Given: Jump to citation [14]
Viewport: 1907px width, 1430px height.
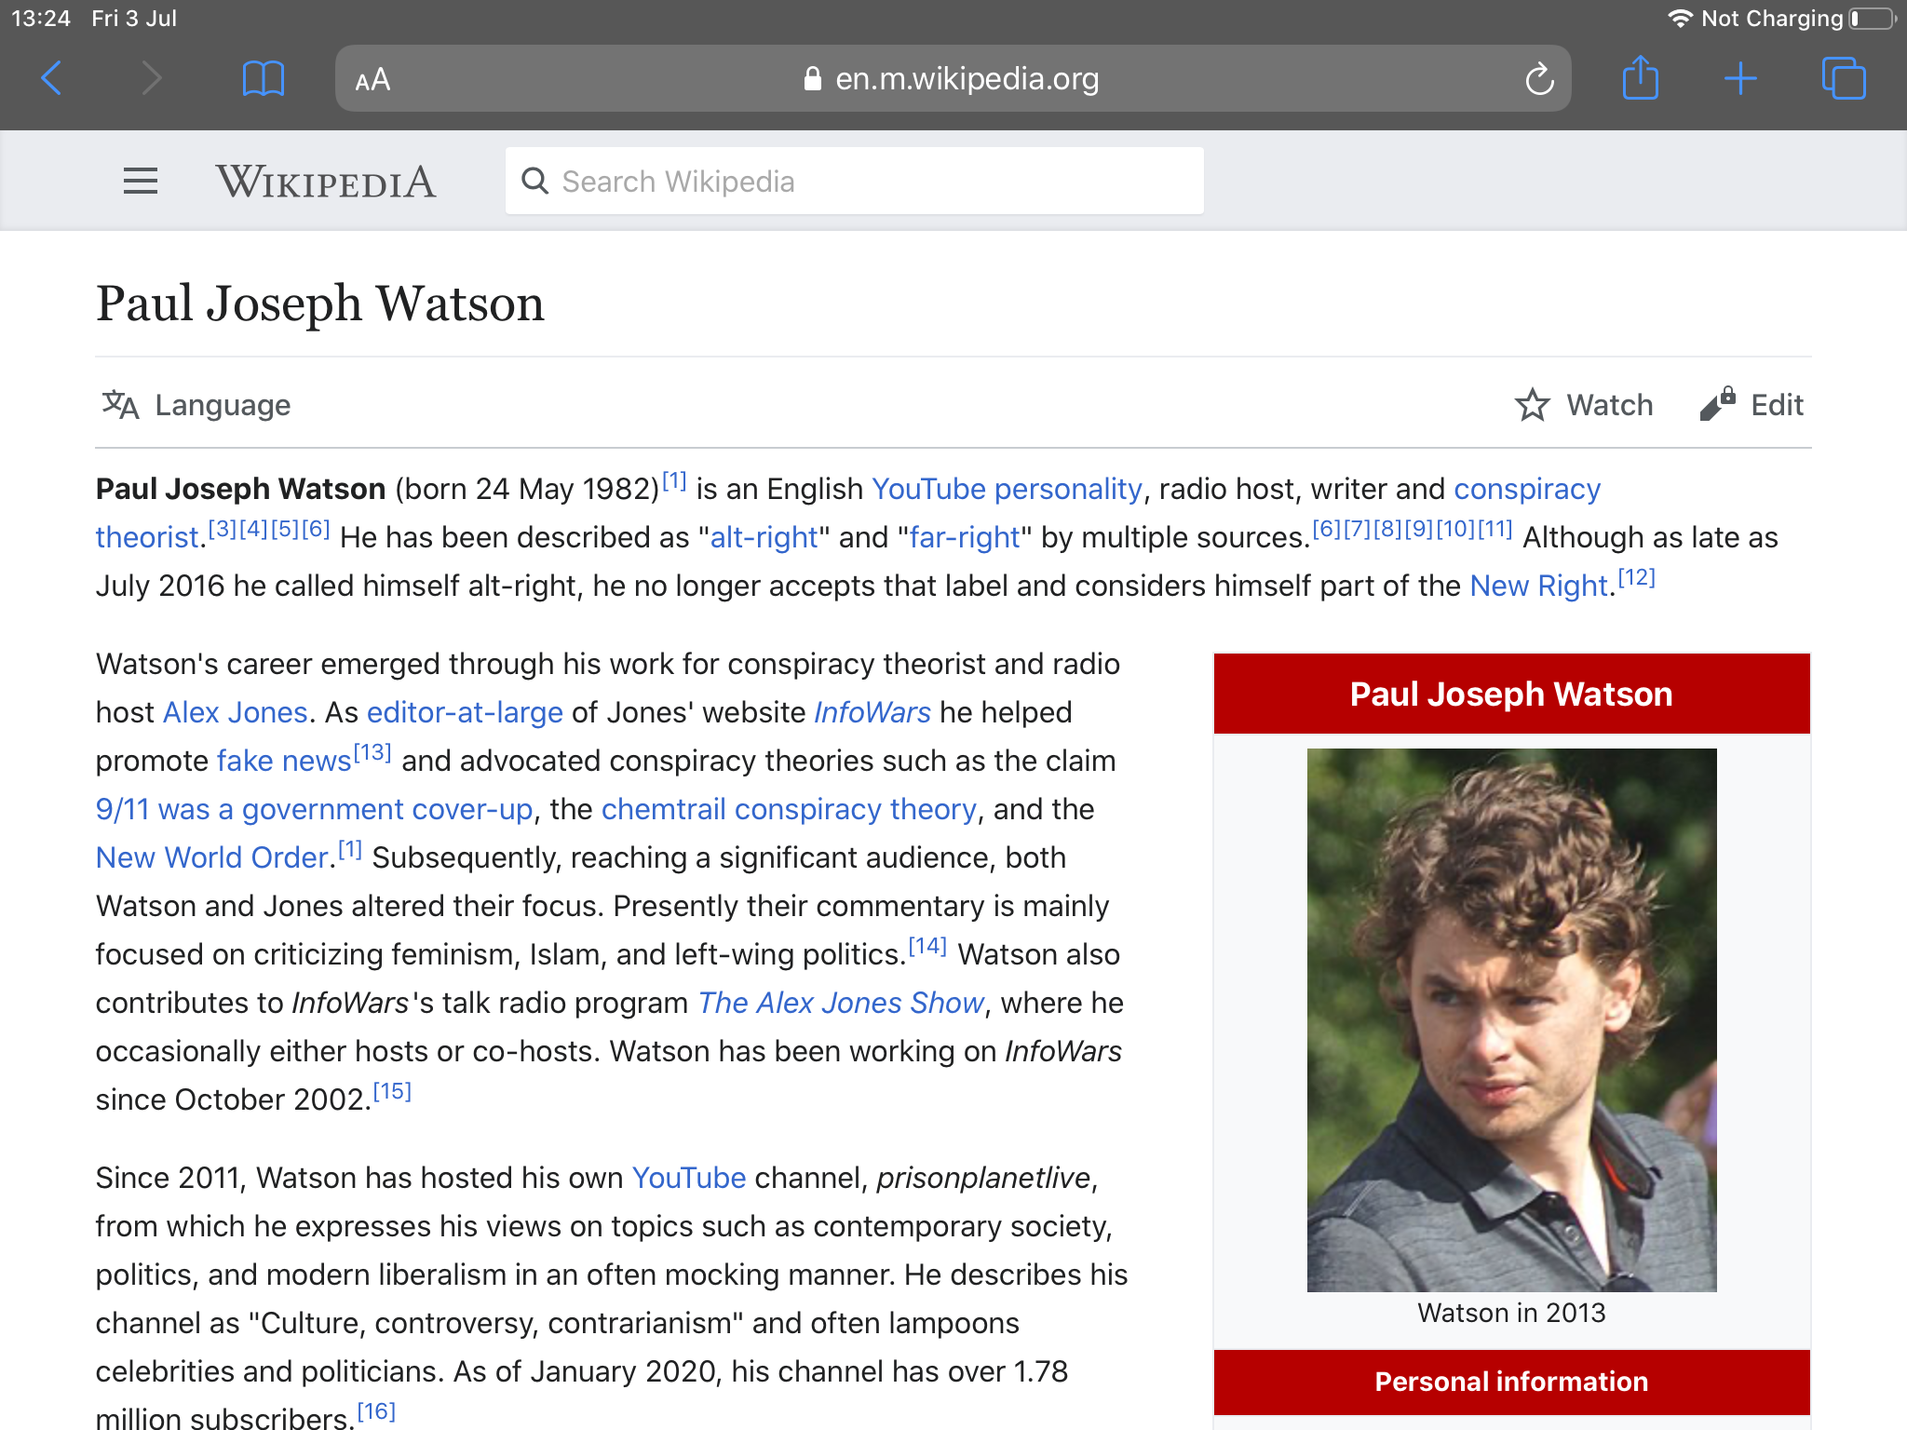Looking at the screenshot, I should pyautogui.click(x=927, y=946).
